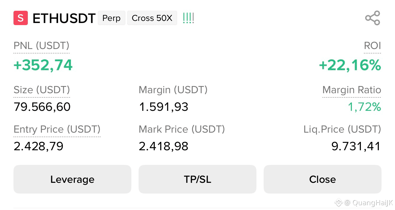Open the Leverage settings button
This screenshot has width=395, height=210.
click(72, 179)
